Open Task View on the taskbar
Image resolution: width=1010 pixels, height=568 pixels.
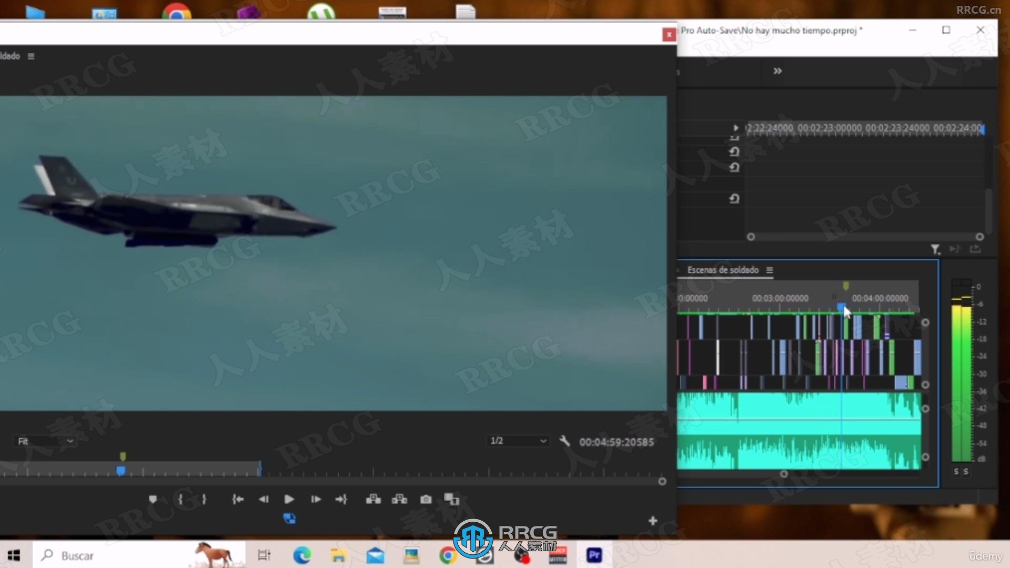coord(264,555)
